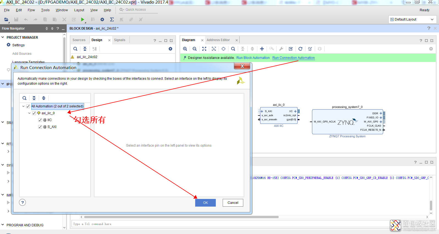The height and width of the screenshot is (234, 439).
Task: Toggle All Automation checkbox
Action: (28, 106)
